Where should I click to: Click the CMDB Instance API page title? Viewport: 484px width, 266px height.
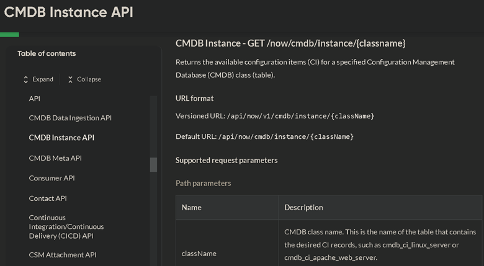(x=69, y=12)
